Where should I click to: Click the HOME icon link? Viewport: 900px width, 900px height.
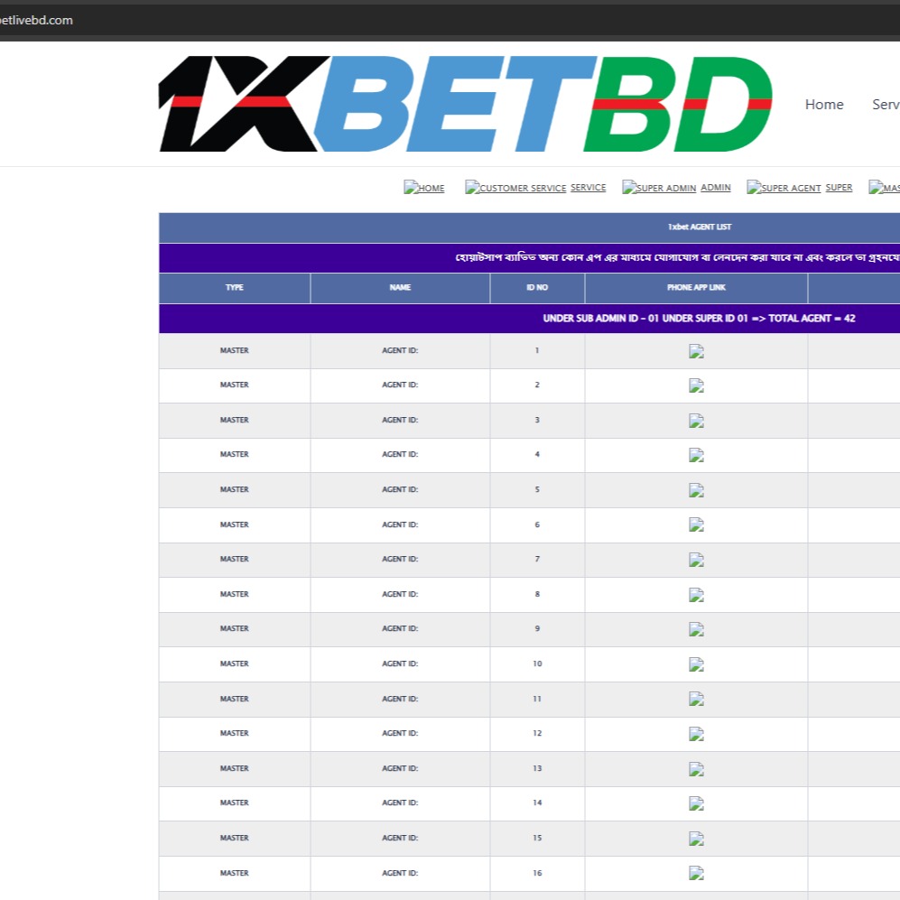coord(424,188)
